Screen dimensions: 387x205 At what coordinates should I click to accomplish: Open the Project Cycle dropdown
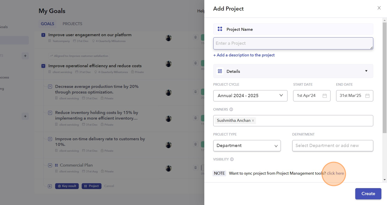pyautogui.click(x=250, y=96)
